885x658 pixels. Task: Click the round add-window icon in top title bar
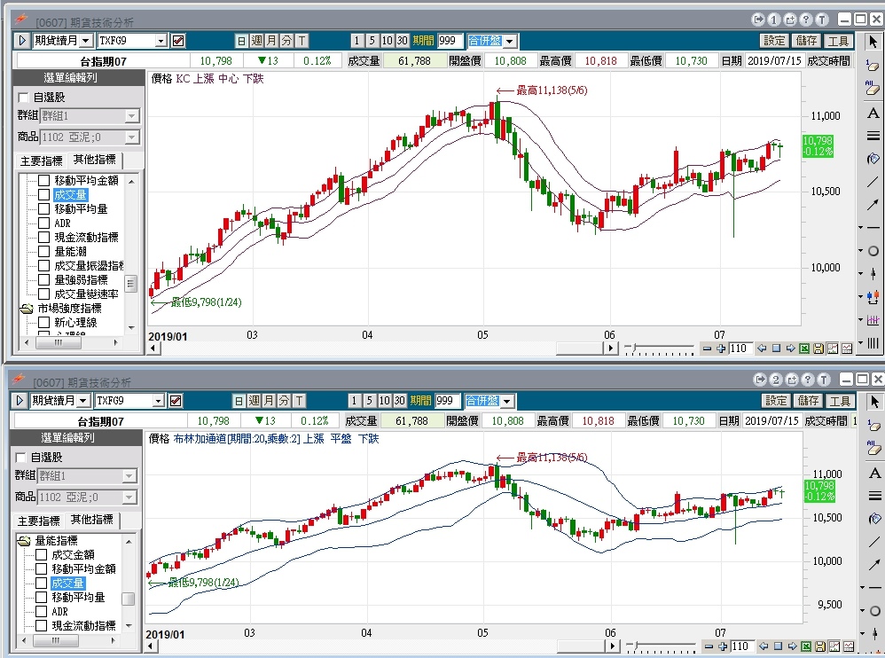790,20
